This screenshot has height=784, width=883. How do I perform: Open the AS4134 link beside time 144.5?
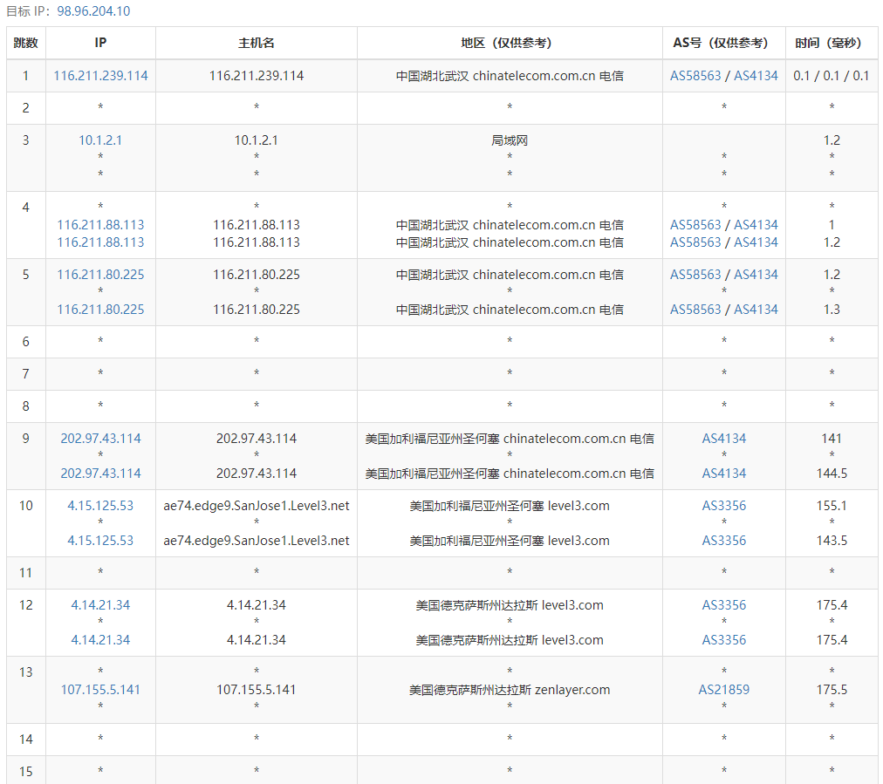[724, 474]
